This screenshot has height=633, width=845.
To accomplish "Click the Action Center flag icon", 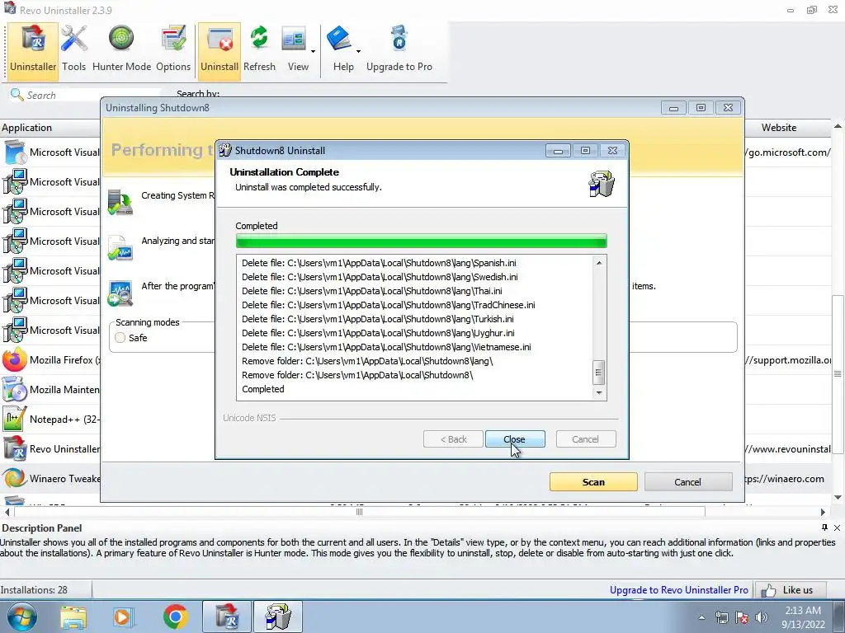I will tap(742, 617).
